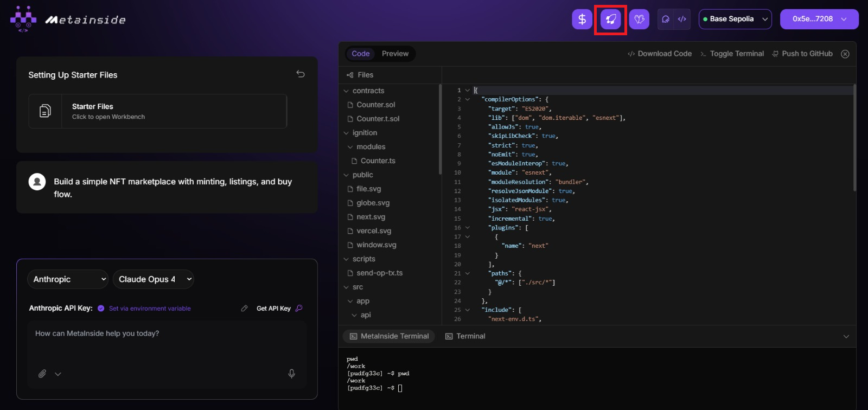Image resolution: width=868 pixels, height=410 pixels.
Task: Click Download Code button
Action: click(659, 54)
